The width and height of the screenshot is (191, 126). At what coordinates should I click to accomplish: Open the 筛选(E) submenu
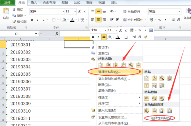tap(116, 98)
